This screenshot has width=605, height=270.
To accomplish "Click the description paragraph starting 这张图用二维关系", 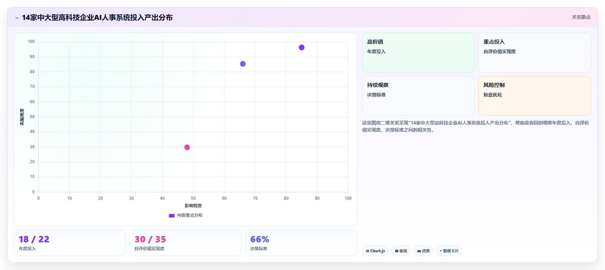I will tap(475, 126).
